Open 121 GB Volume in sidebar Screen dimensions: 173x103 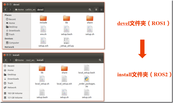point(13,98)
